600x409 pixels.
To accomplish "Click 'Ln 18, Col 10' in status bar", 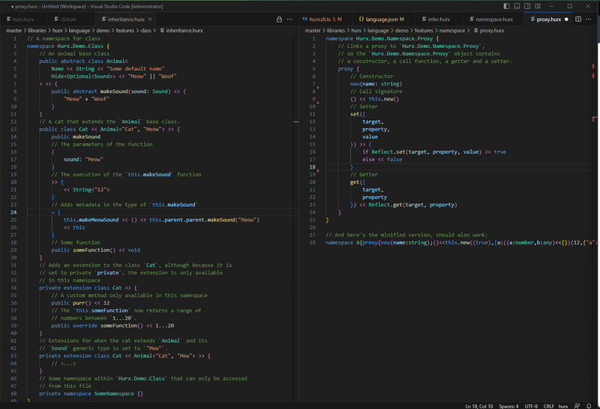I will pos(479,406).
